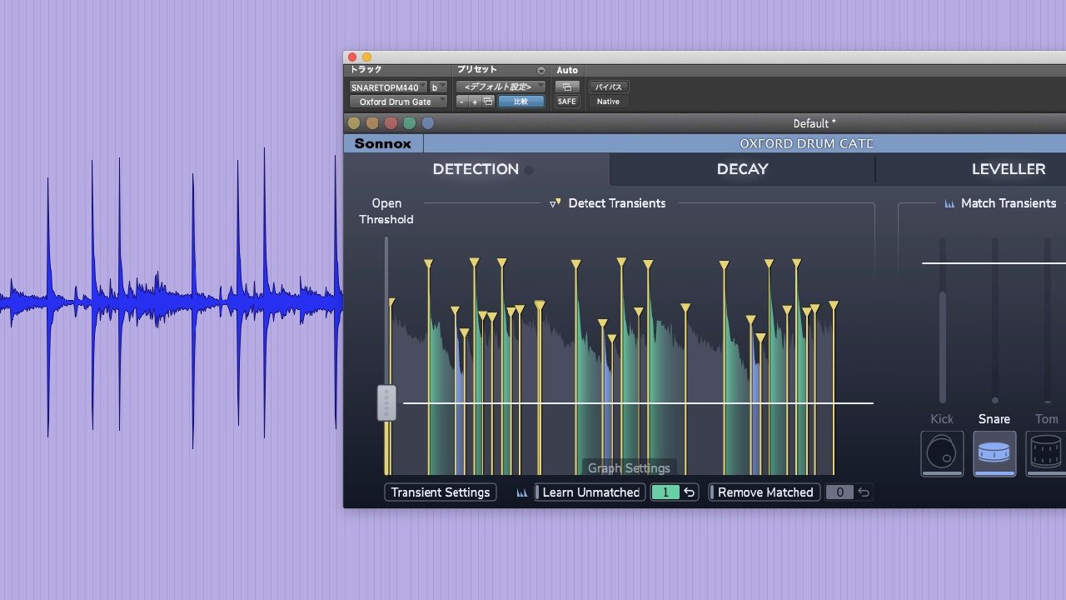The height and width of the screenshot is (600, 1066).
Task: Click the Default * window title
Action: tap(814, 123)
